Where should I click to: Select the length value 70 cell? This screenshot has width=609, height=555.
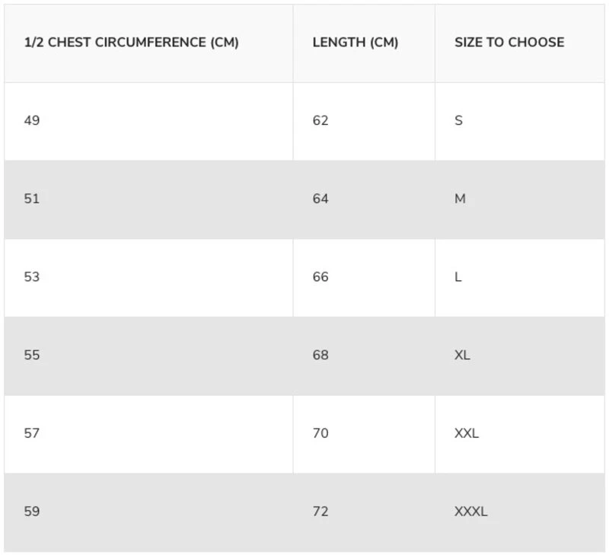click(x=320, y=433)
